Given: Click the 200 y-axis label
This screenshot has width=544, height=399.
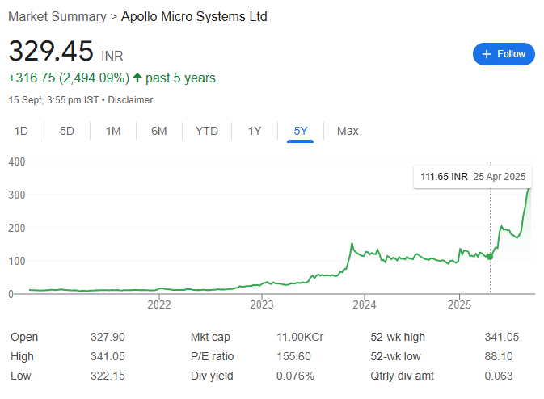Looking at the screenshot, I should click(17, 228).
